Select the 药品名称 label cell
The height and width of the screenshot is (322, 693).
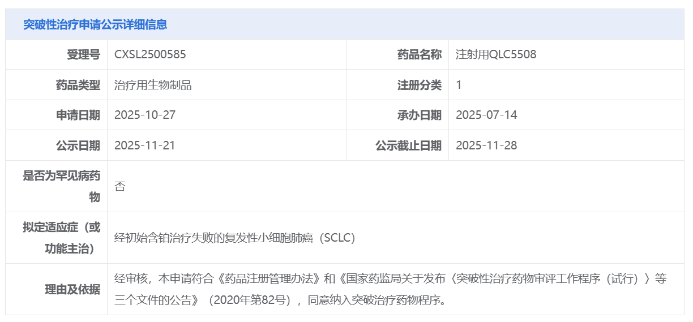pos(419,54)
